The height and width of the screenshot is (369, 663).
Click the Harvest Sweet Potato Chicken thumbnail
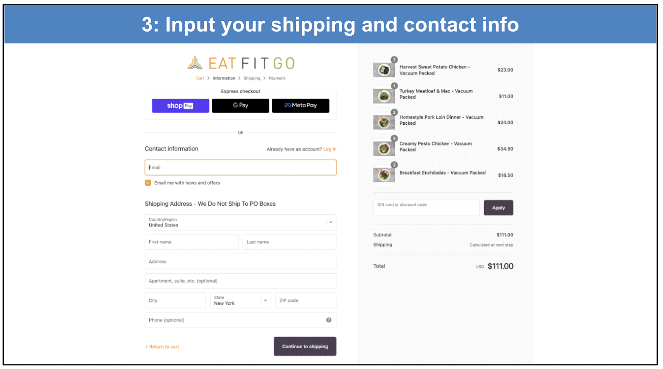pos(383,69)
